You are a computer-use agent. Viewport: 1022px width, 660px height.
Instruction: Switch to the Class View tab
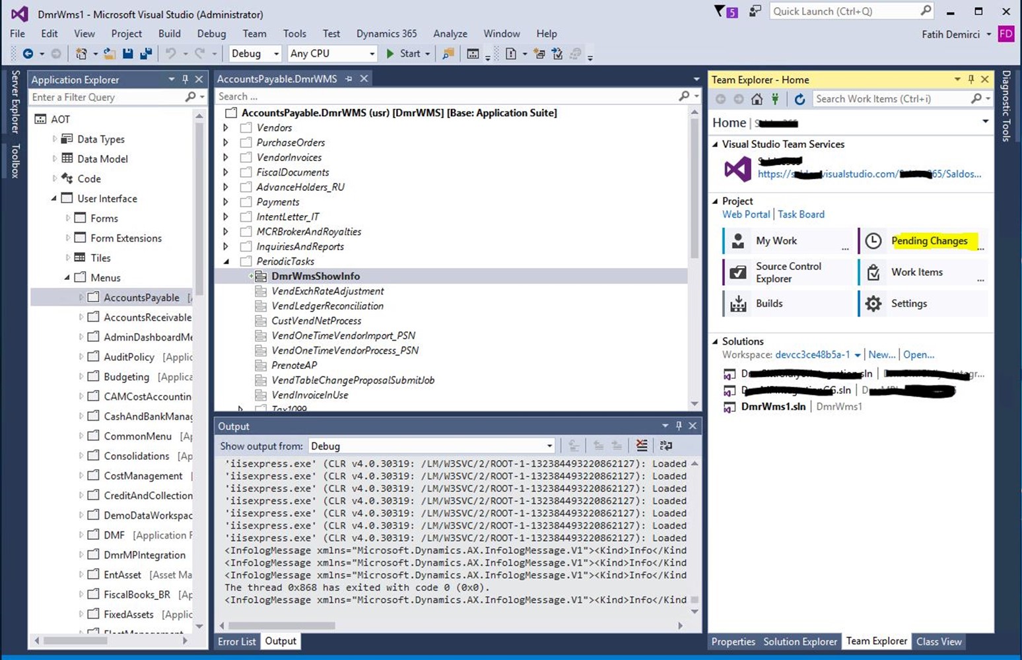point(939,642)
